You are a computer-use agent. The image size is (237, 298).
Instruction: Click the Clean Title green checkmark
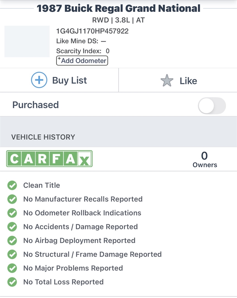pyautogui.click(x=12, y=185)
